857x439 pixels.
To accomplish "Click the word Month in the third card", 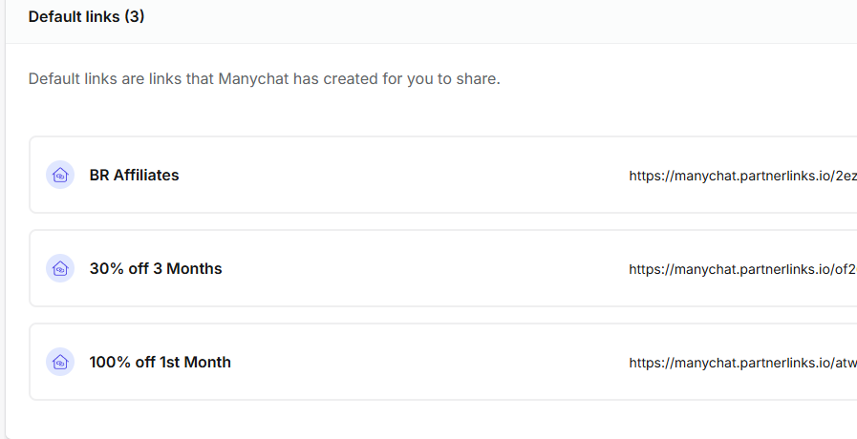I will 207,362.
